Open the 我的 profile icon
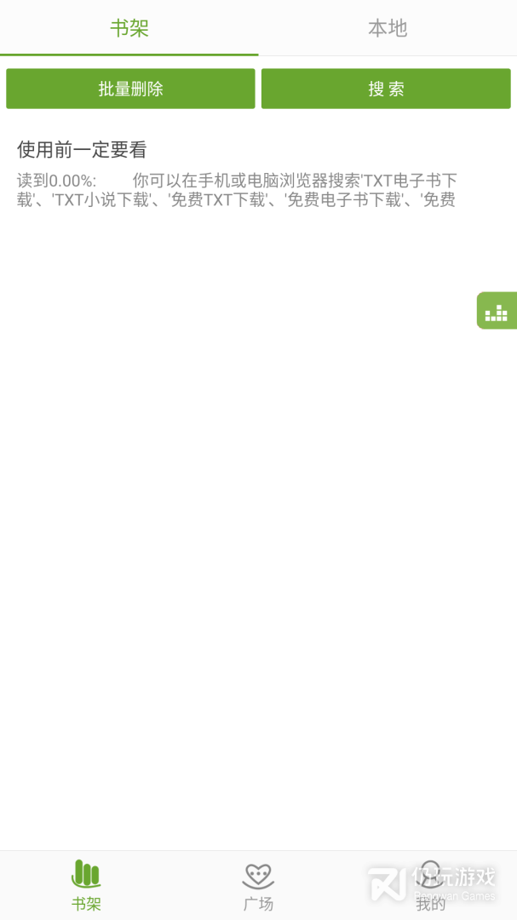 pyautogui.click(x=431, y=874)
